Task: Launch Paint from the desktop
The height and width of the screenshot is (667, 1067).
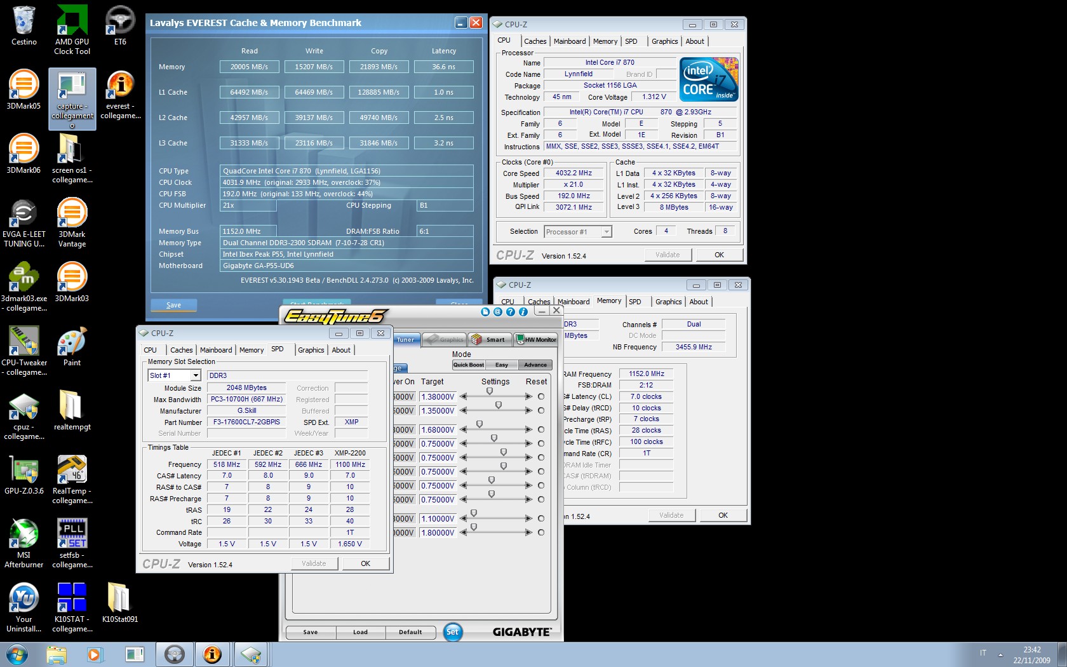Action: point(72,347)
